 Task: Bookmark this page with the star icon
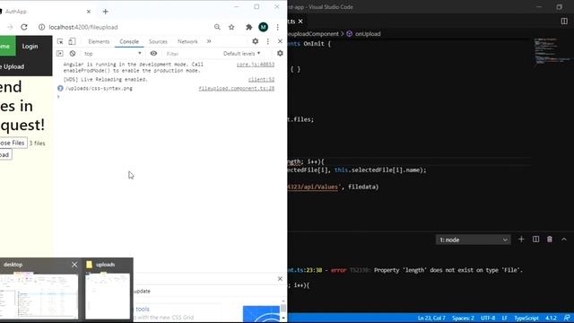[x=231, y=27]
